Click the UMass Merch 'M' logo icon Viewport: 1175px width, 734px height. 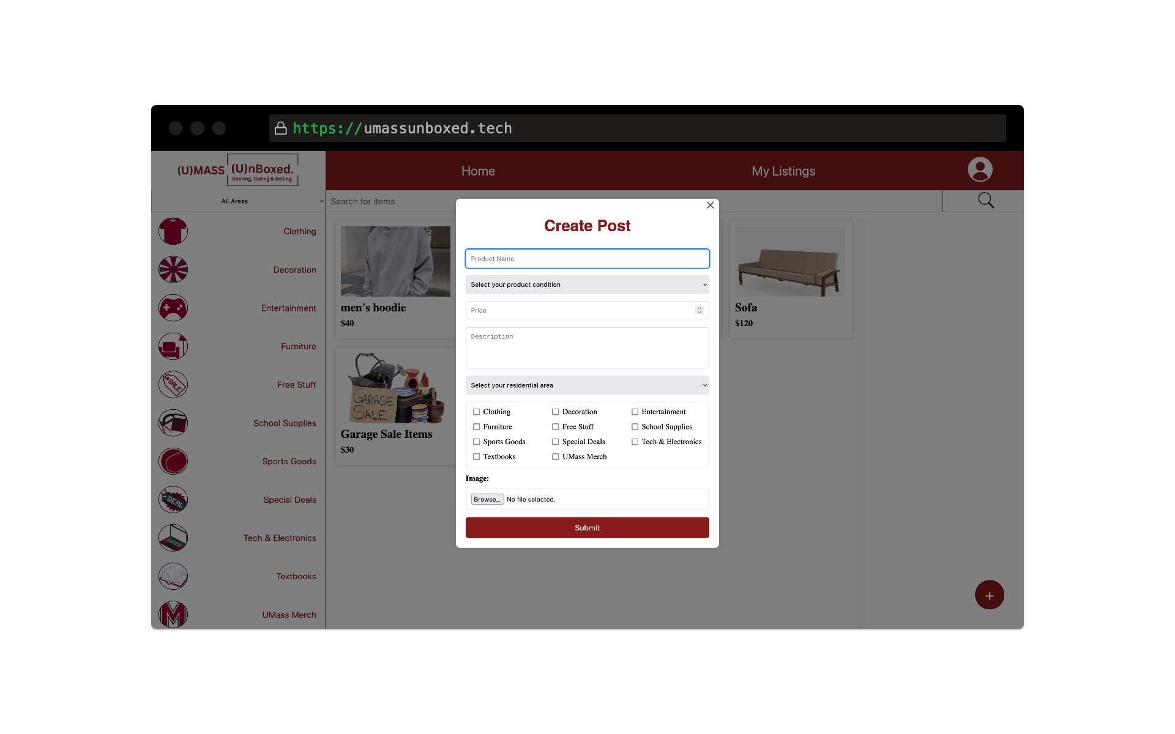click(173, 614)
